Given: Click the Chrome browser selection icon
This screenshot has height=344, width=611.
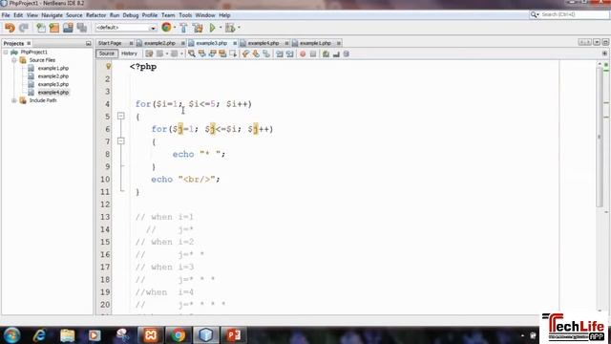Looking at the screenshot, I should coord(166,28).
